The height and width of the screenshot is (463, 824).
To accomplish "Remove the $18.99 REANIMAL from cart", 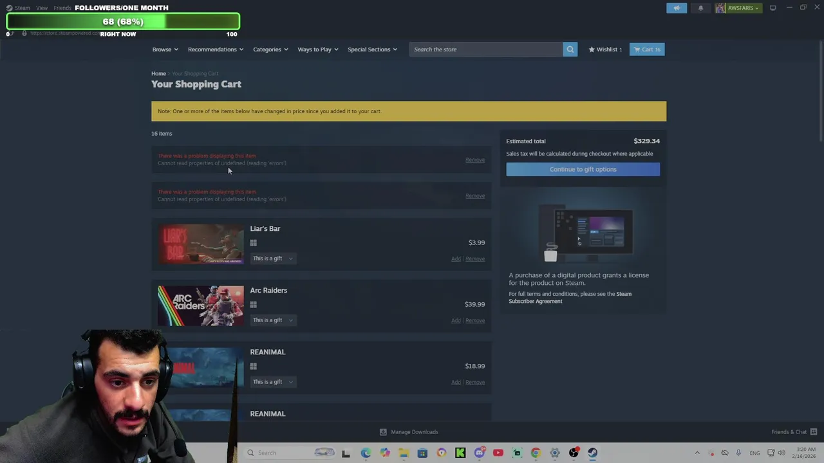I will 475,383.
